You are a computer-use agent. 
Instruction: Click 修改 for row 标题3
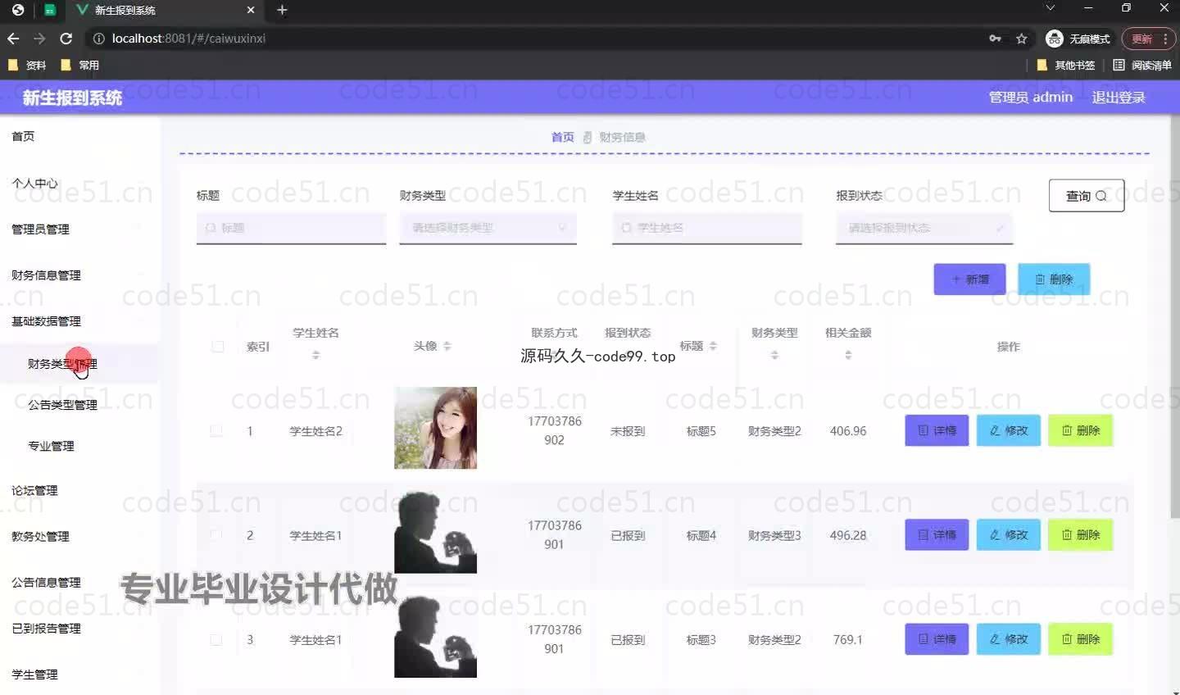[x=1009, y=638]
